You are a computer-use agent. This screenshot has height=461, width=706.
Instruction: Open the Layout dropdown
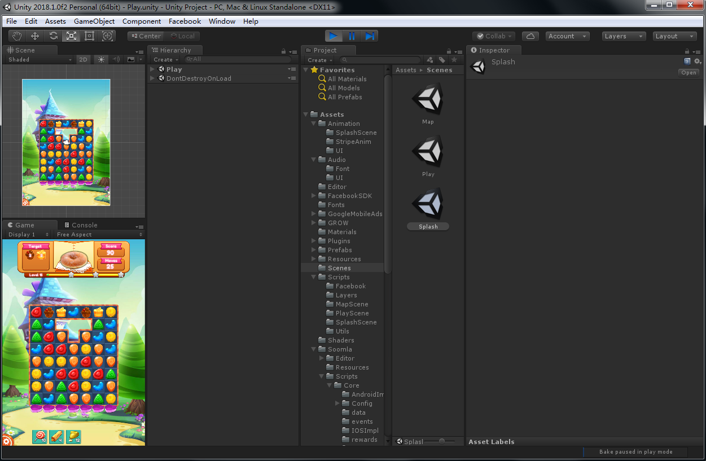tap(674, 36)
